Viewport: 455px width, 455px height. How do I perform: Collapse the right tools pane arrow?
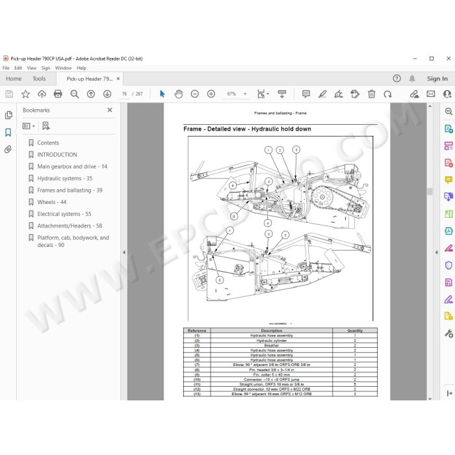coord(436,252)
